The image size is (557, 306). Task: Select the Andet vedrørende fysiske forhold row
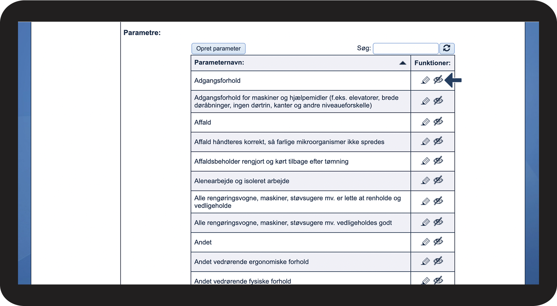pyautogui.click(x=301, y=279)
